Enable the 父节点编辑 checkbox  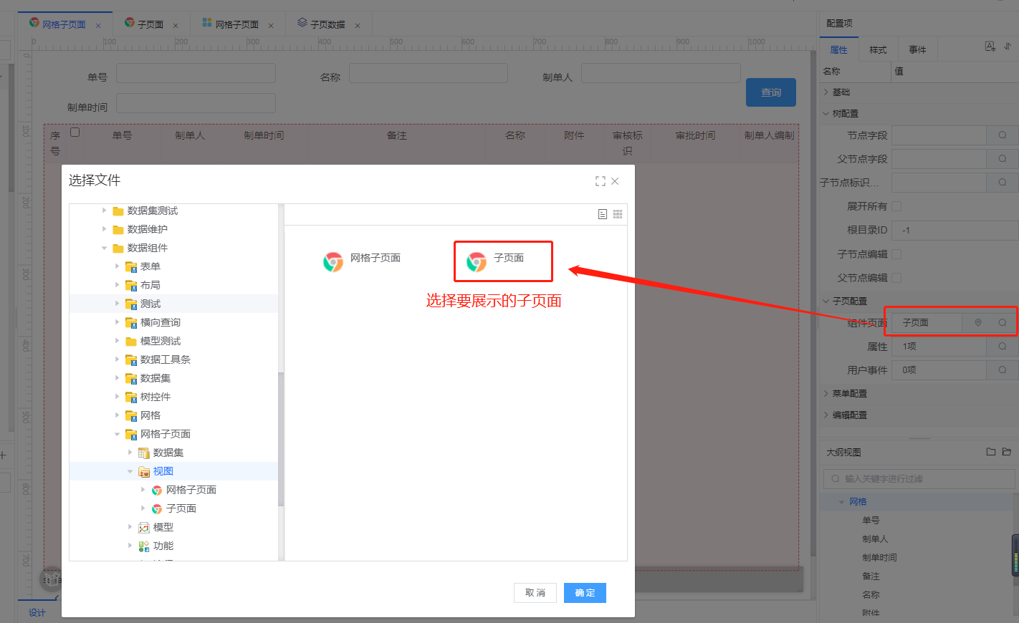[896, 278]
